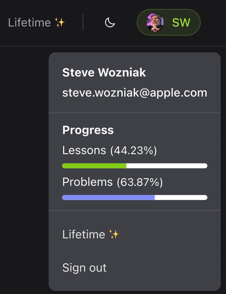
Task: Click the divider line below the Problems bar
Action: point(135,210)
